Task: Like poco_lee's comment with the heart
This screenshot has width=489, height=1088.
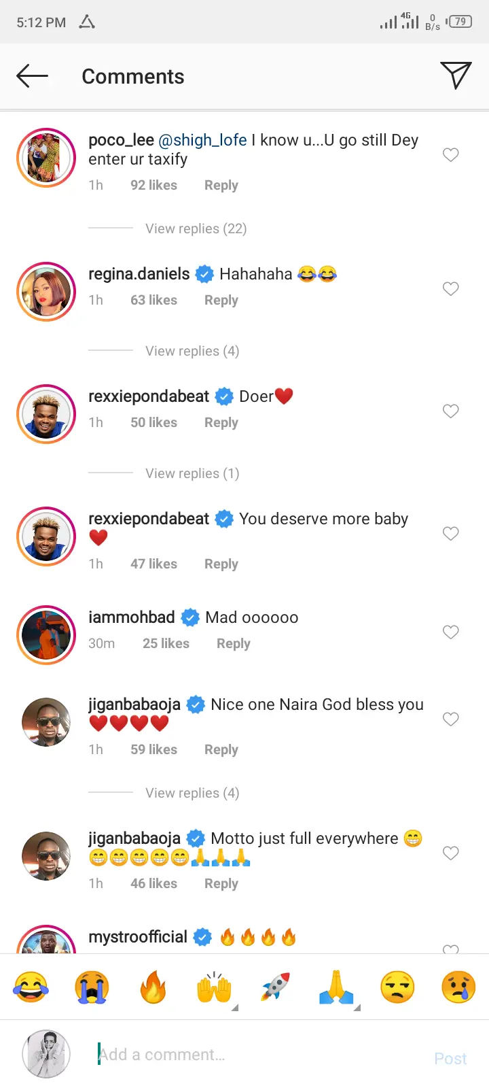Action: [450, 155]
